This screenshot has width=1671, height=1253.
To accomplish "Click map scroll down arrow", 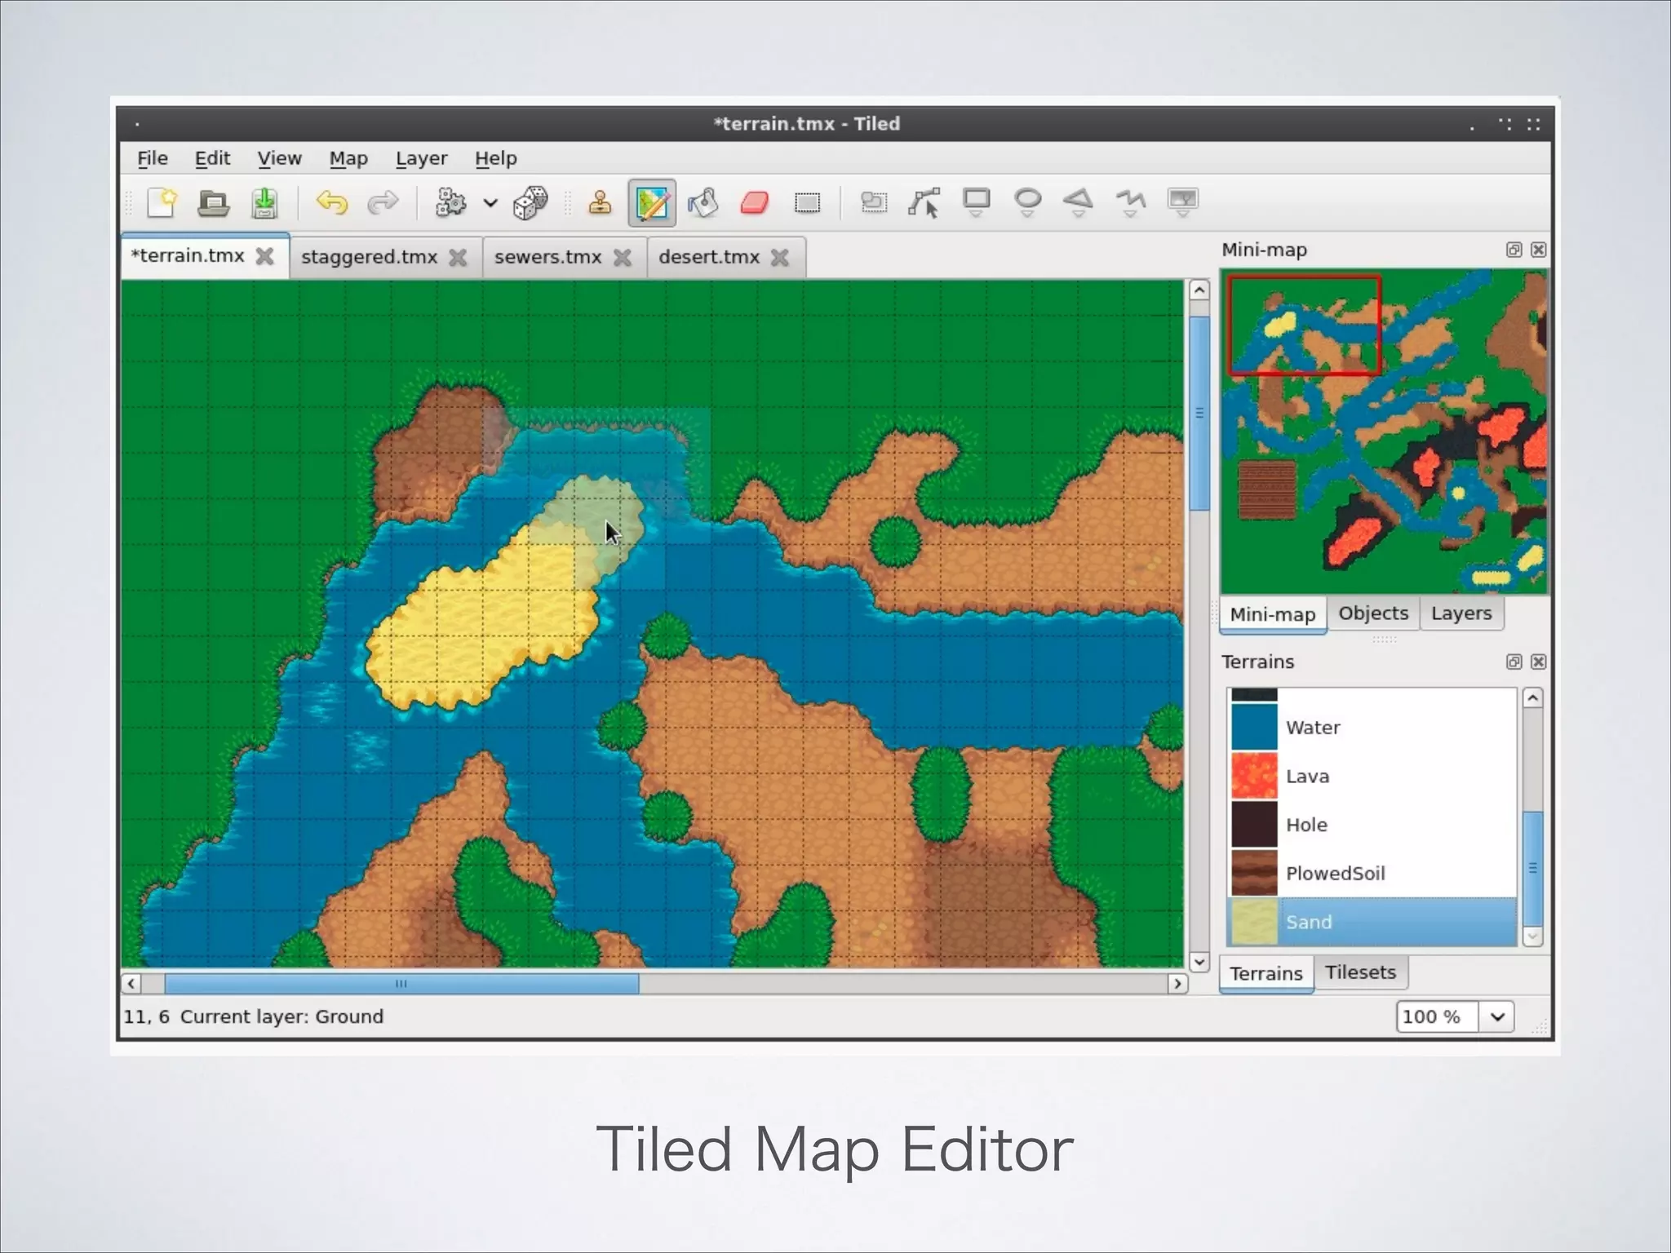I will (x=1199, y=962).
